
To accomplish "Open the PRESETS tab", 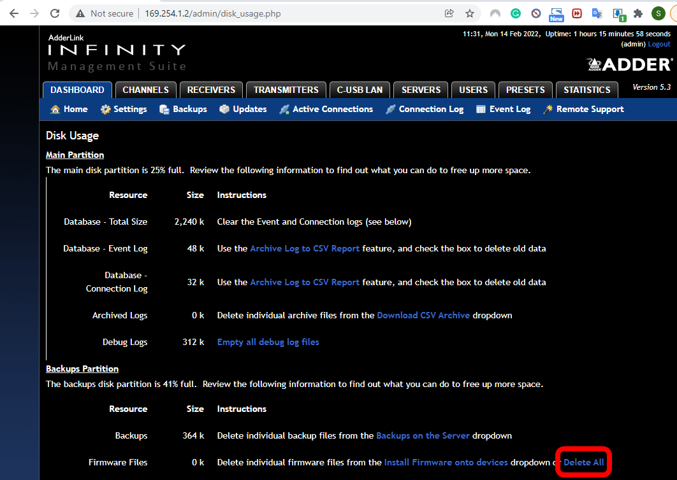I will [x=525, y=90].
